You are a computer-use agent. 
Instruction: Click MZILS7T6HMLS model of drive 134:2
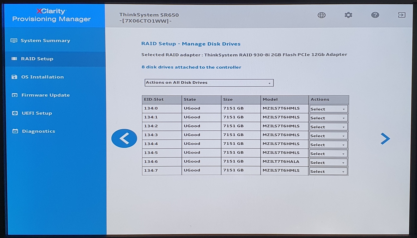pyautogui.click(x=284, y=126)
